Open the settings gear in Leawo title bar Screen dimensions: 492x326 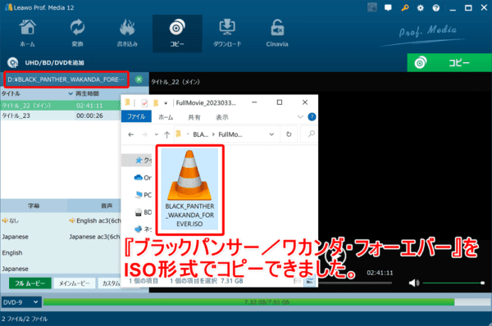click(420, 8)
